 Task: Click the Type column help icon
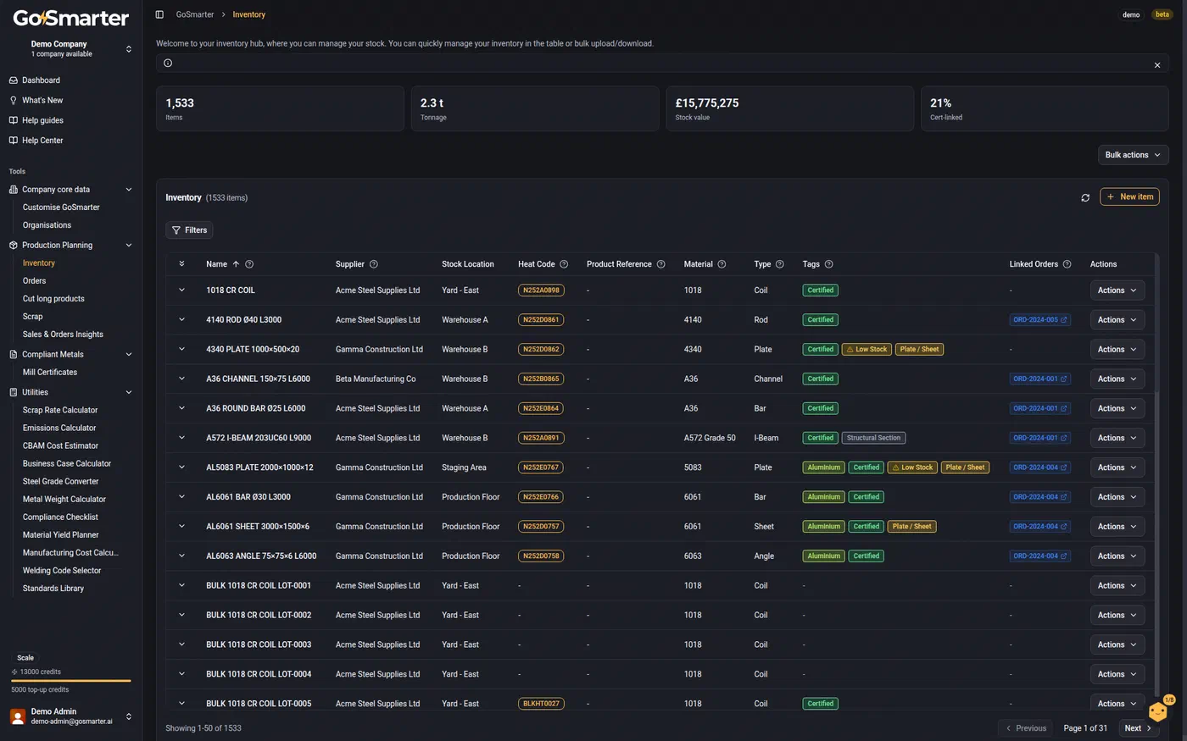(x=780, y=264)
